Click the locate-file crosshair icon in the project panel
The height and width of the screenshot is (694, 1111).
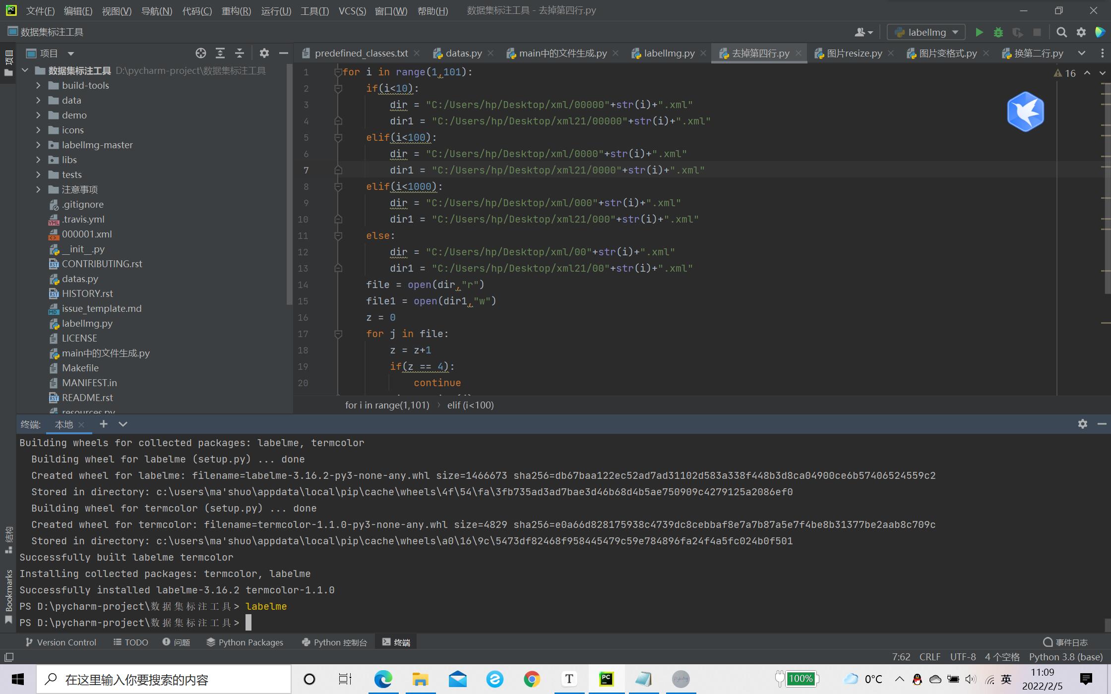point(200,53)
